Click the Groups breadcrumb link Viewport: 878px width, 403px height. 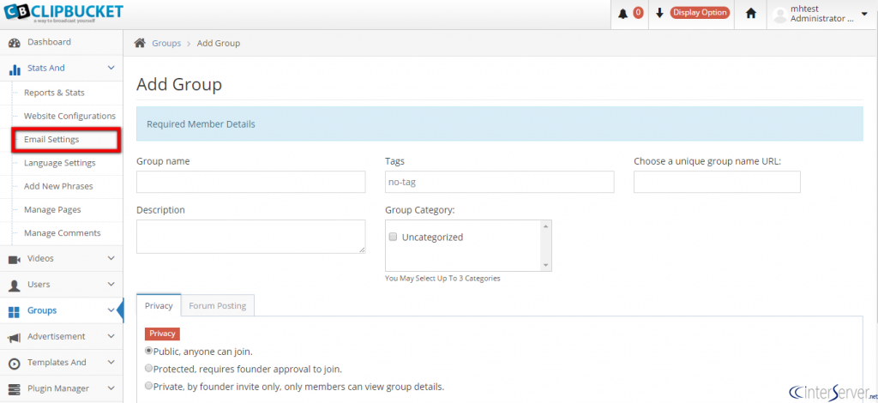(166, 43)
